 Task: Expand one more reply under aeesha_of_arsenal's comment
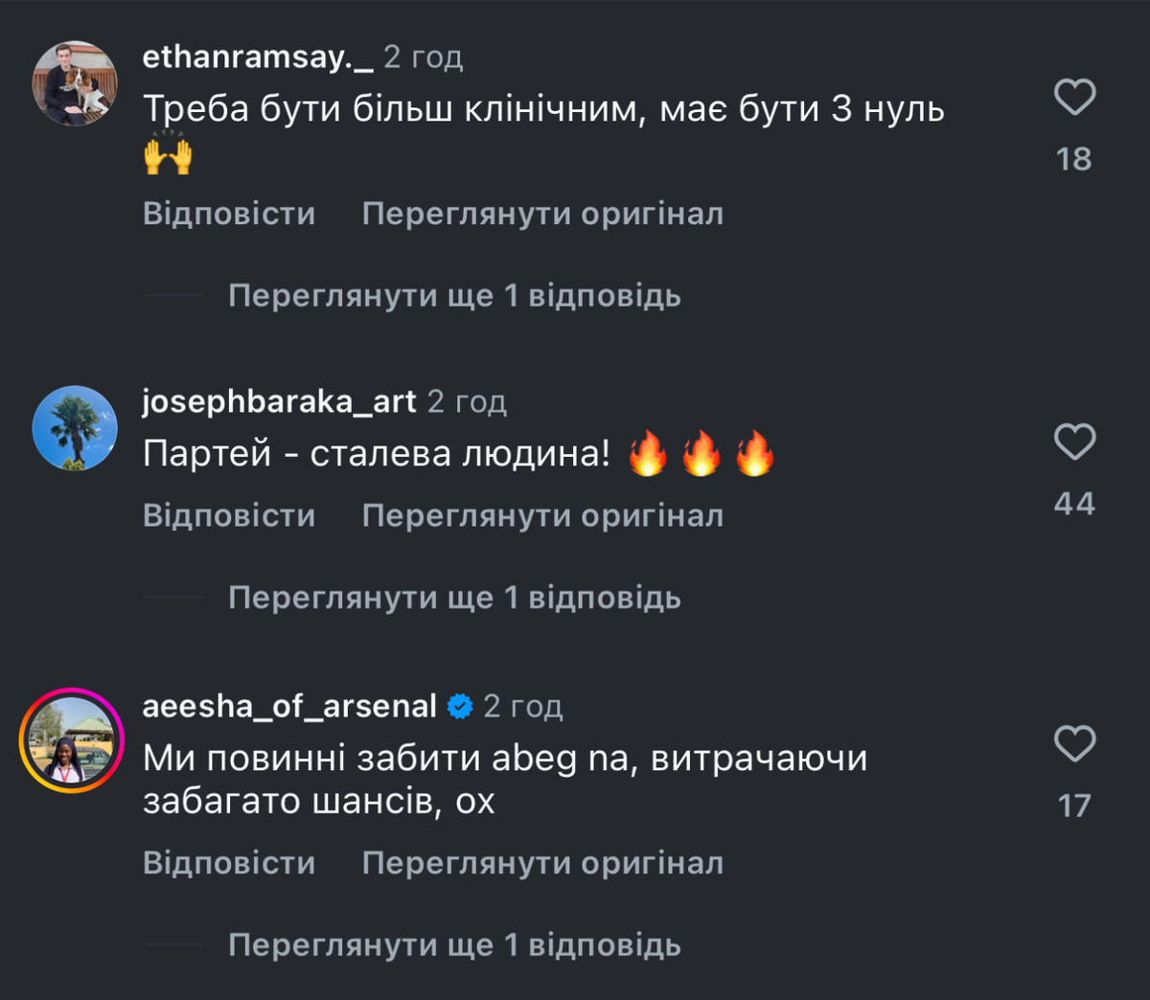pos(454,945)
